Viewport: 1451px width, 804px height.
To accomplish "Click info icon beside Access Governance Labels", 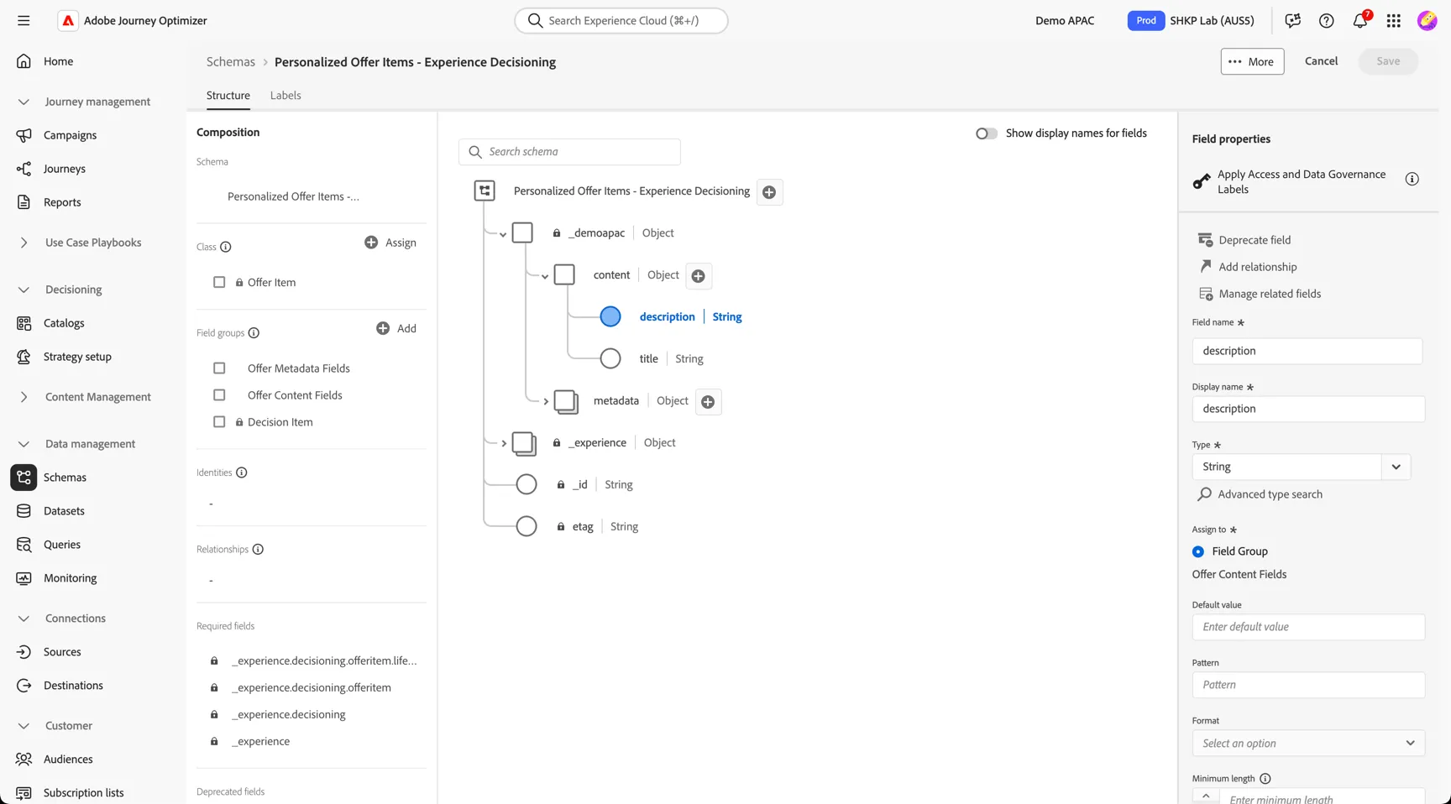I will 1412,179.
